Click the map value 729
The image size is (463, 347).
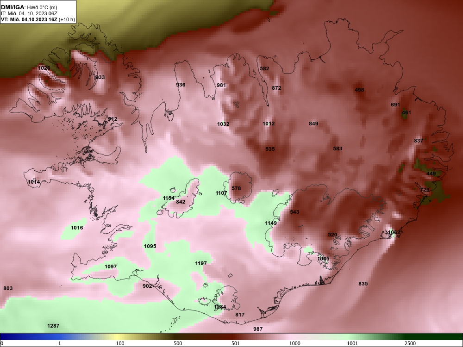point(425,190)
